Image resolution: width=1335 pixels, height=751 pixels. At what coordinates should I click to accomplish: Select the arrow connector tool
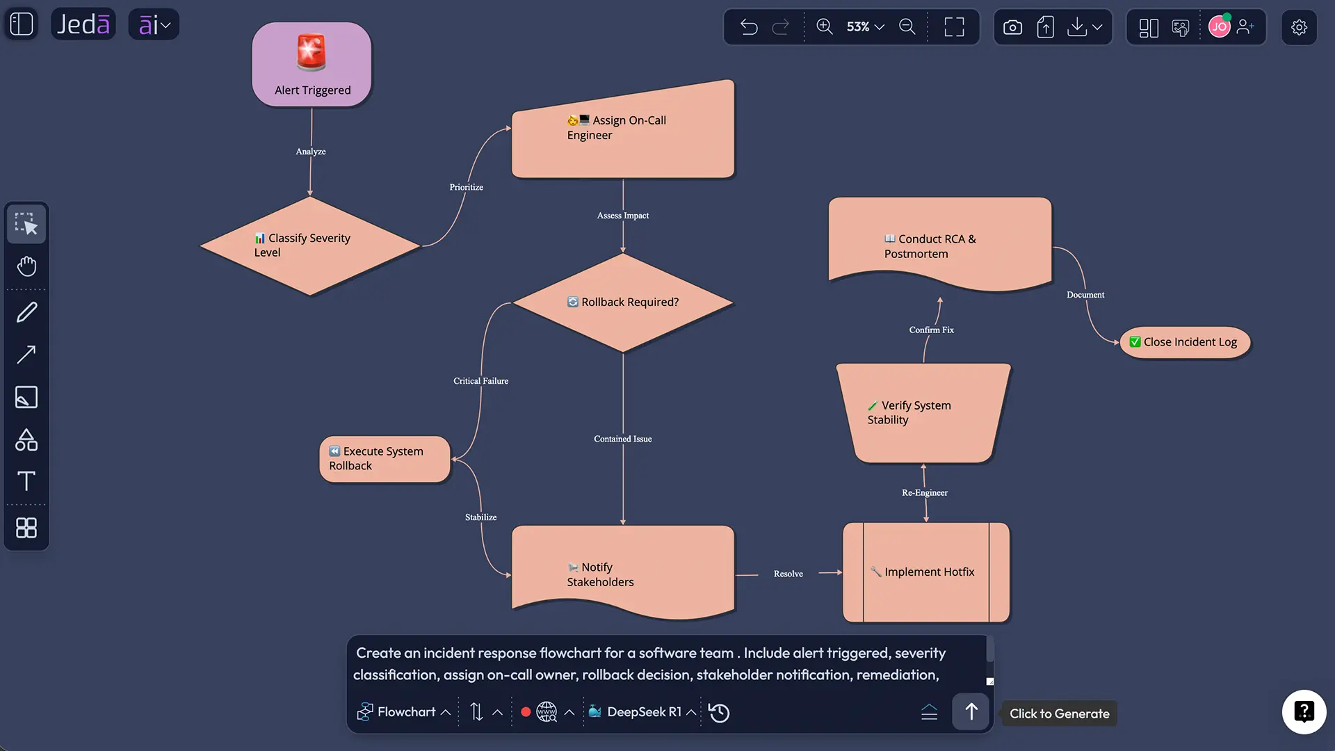[x=26, y=355]
